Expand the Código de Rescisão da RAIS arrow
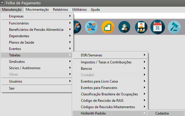 (x=145, y=100)
